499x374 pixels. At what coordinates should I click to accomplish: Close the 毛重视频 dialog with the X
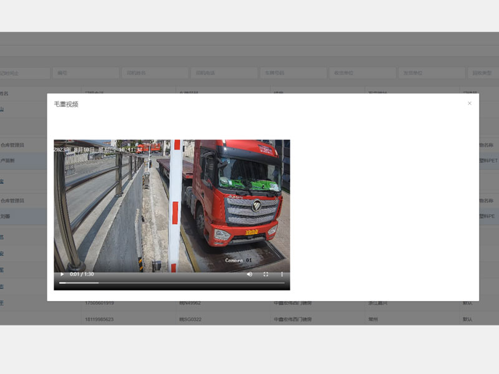coord(470,103)
